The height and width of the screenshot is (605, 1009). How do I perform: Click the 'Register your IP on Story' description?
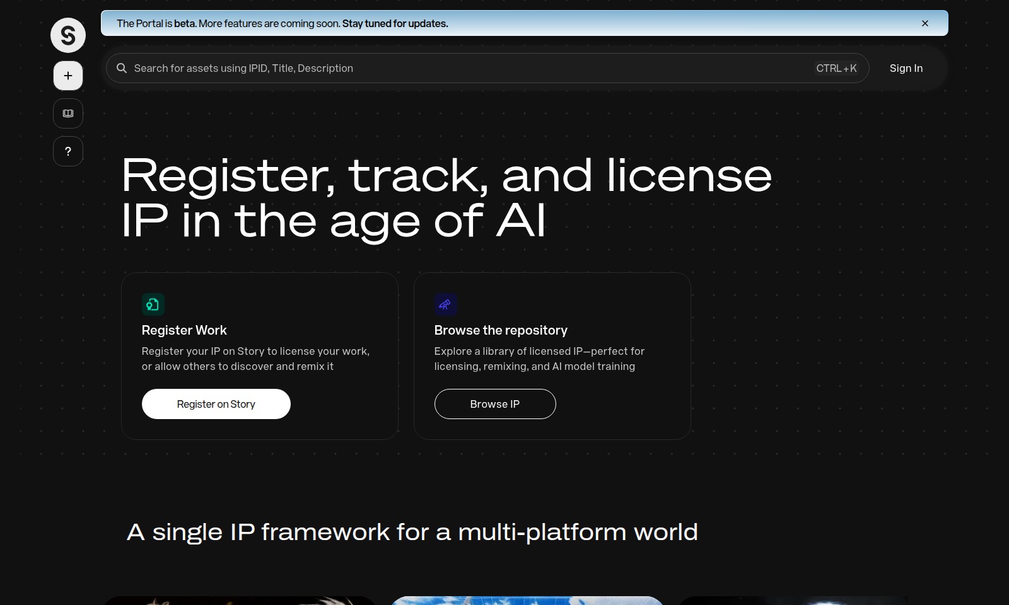[255, 359]
